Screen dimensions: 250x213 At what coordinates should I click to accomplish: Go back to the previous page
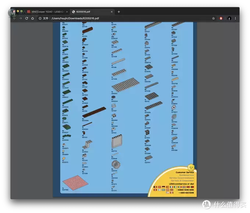click(x=14, y=18)
